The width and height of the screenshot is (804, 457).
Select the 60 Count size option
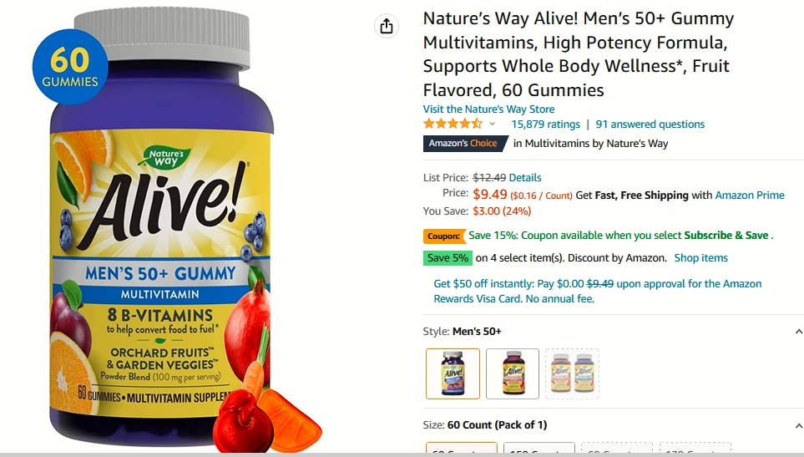[462, 447]
